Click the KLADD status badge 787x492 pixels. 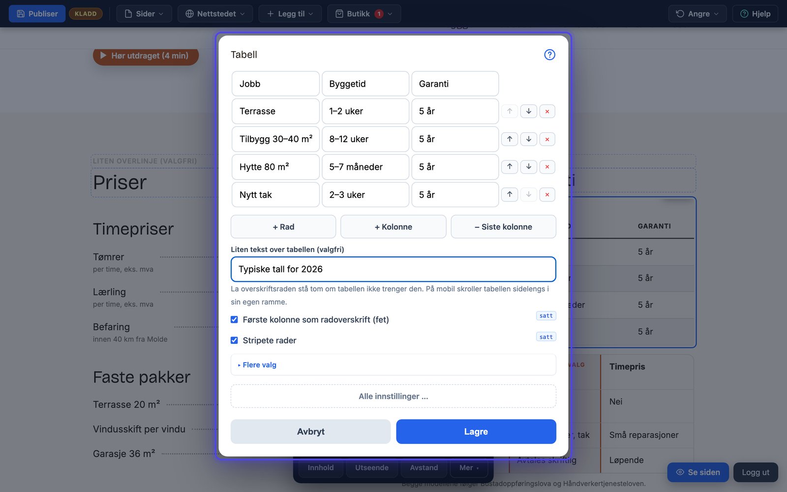[86, 14]
